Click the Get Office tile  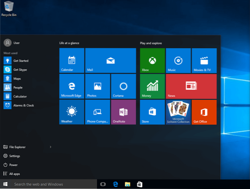204,112
